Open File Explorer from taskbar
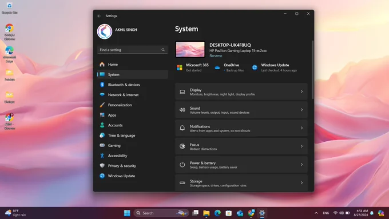389x219 pixels. [x=206, y=213]
